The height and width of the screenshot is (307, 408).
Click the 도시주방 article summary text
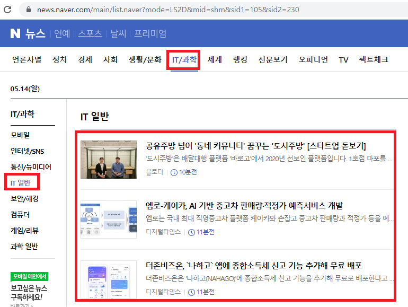coord(269,159)
